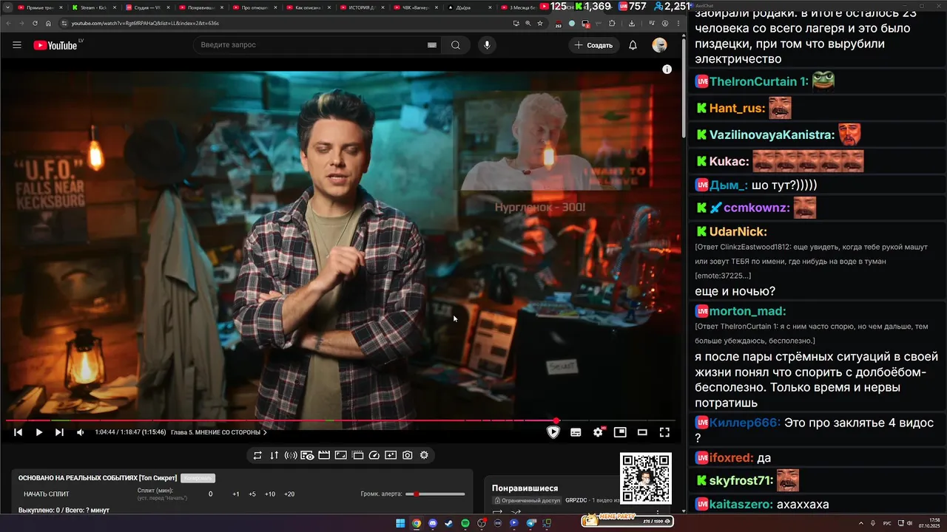Image resolution: width=947 pixels, height=532 pixels.
Task: Add +1 minute to split
Action: [x=236, y=494]
